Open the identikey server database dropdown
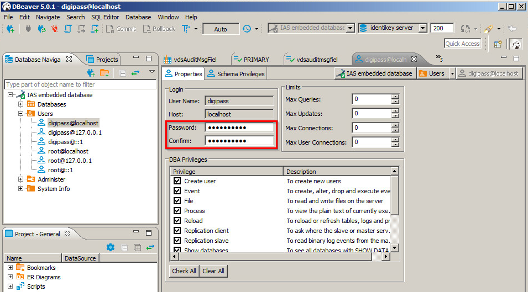The width and height of the screenshot is (528, 292). pyautogui.click(x=423, y=28)
